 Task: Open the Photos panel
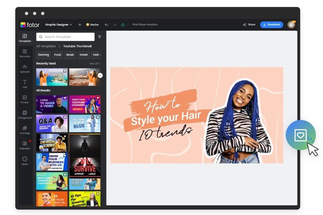tap(25, 99)
